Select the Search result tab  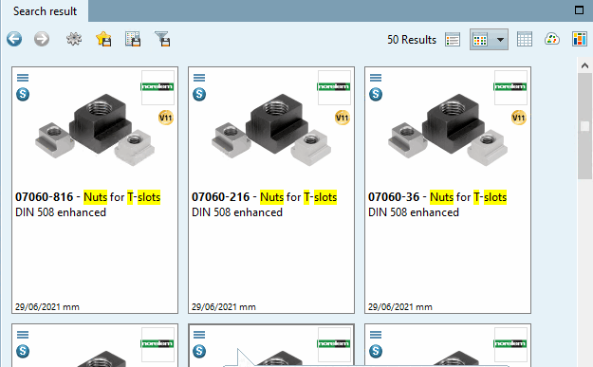45,11
